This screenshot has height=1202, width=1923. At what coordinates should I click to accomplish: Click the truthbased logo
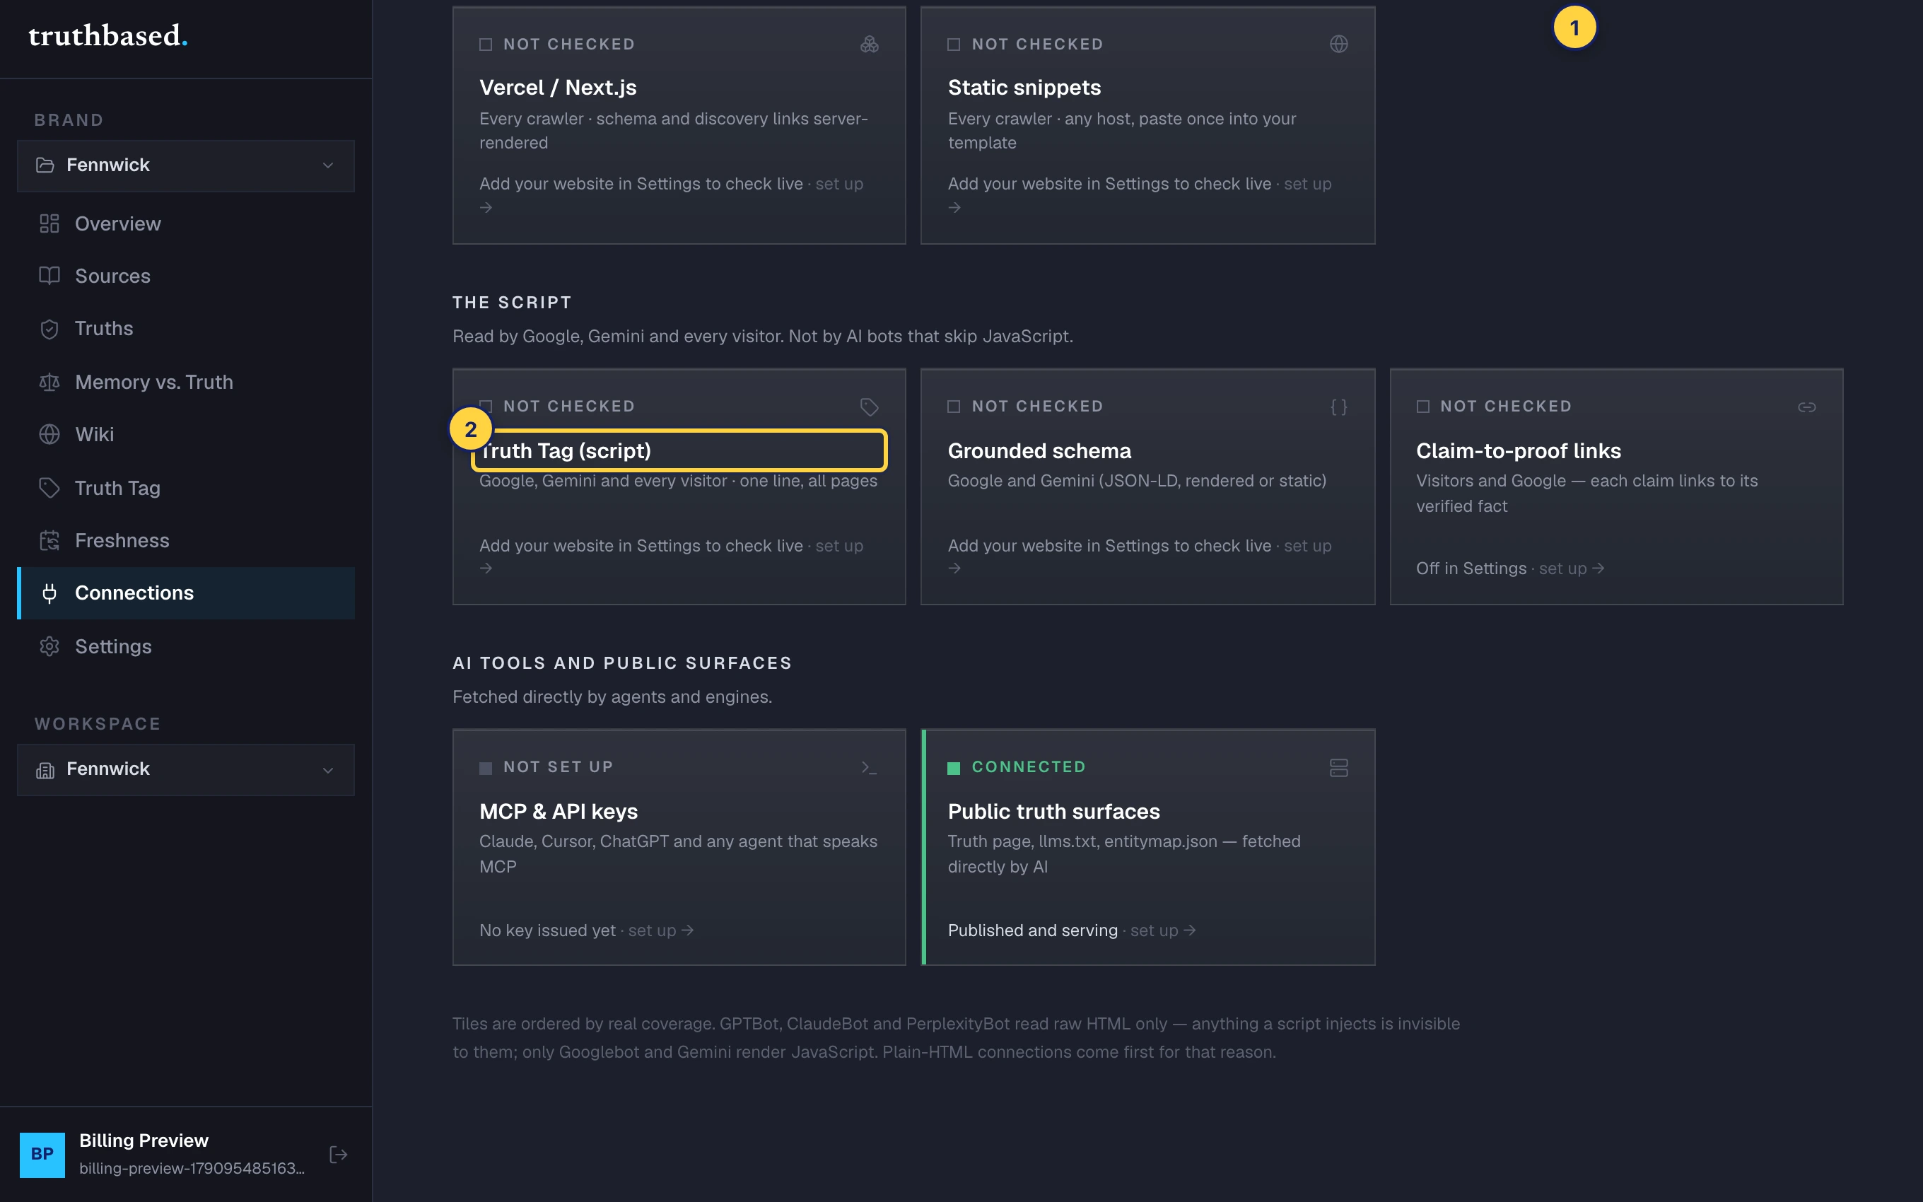pyautogui.click(x=108, y=36)
